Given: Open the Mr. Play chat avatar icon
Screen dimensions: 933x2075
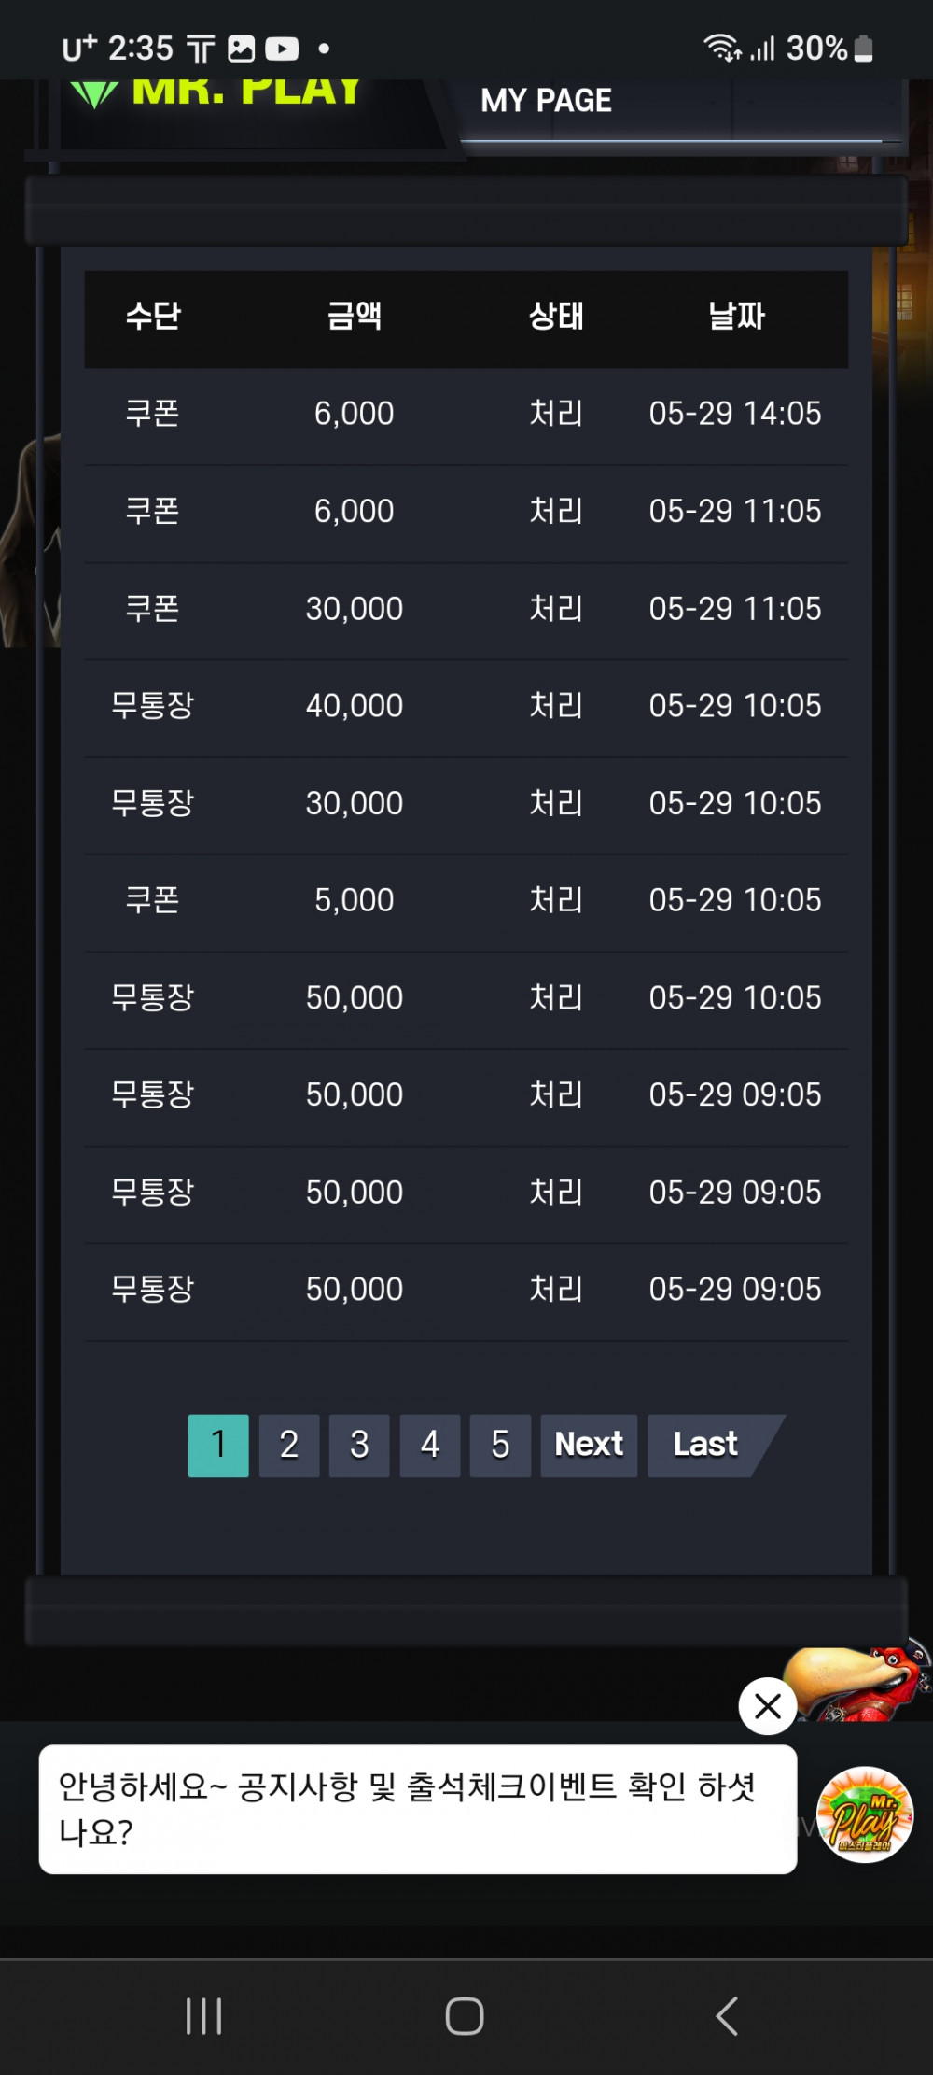Looking at the screenshot, I should click(865, 1814).
